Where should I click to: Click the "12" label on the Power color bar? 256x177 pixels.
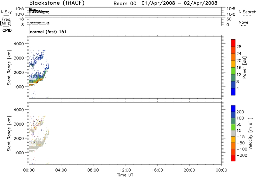(x=239, y=75)
